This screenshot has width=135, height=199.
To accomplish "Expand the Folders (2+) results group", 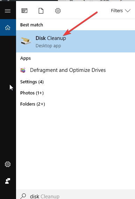I will coord(33,104).
